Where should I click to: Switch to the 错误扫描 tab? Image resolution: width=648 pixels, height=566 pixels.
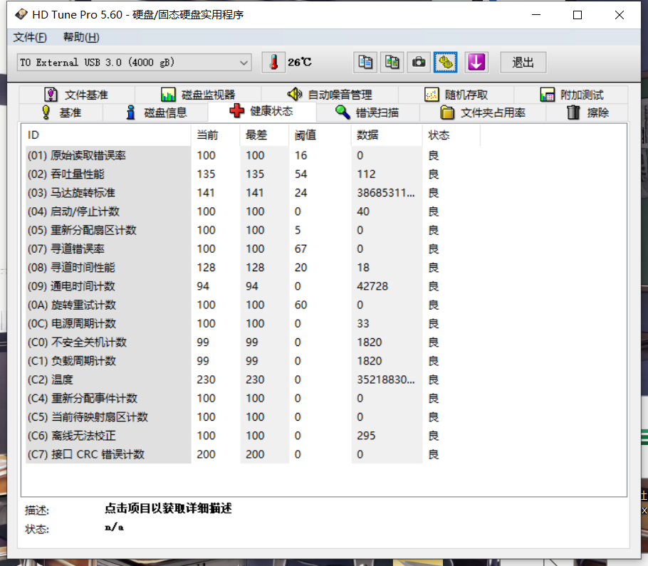click(x=367, y=112)
